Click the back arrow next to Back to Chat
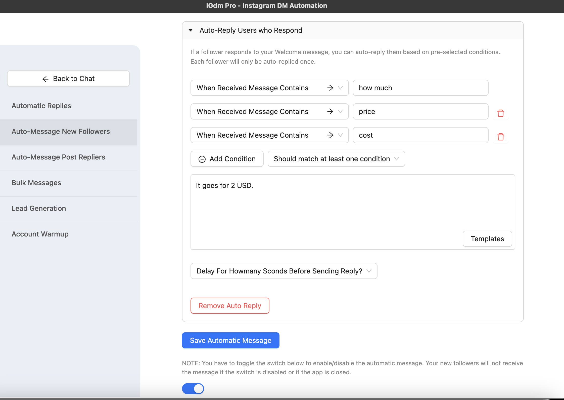Screen dimensions: 564x400 (x=45, y=79)
